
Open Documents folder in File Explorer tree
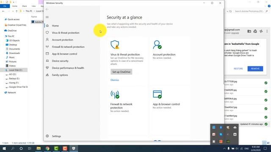click(x=14, y=49)
